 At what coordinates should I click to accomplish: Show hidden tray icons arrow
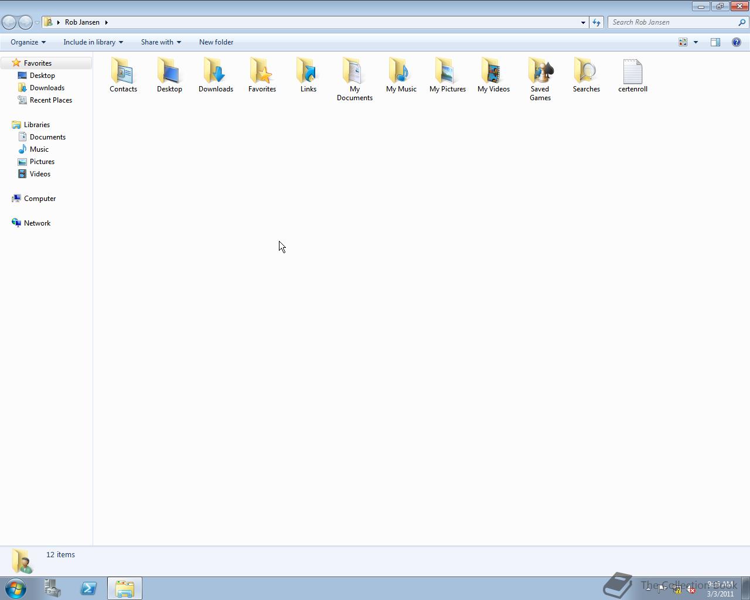tap(648, 589)
